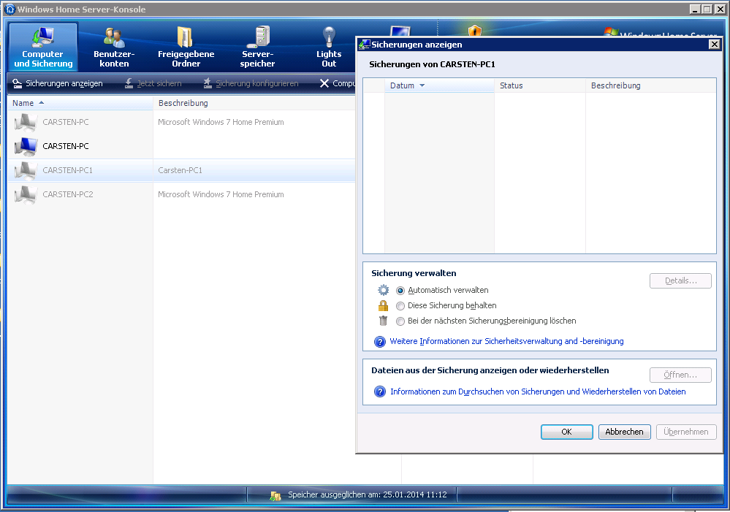Click the Sicherungen anzeigen dialog title icon
Screen dimensions: 730x512
[364, 45]
